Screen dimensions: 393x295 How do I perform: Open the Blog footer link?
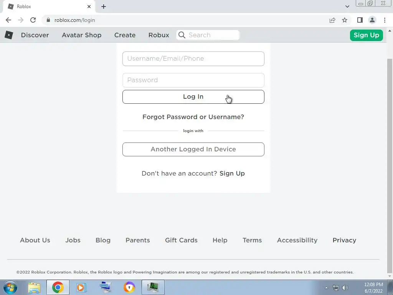(103, 240)
